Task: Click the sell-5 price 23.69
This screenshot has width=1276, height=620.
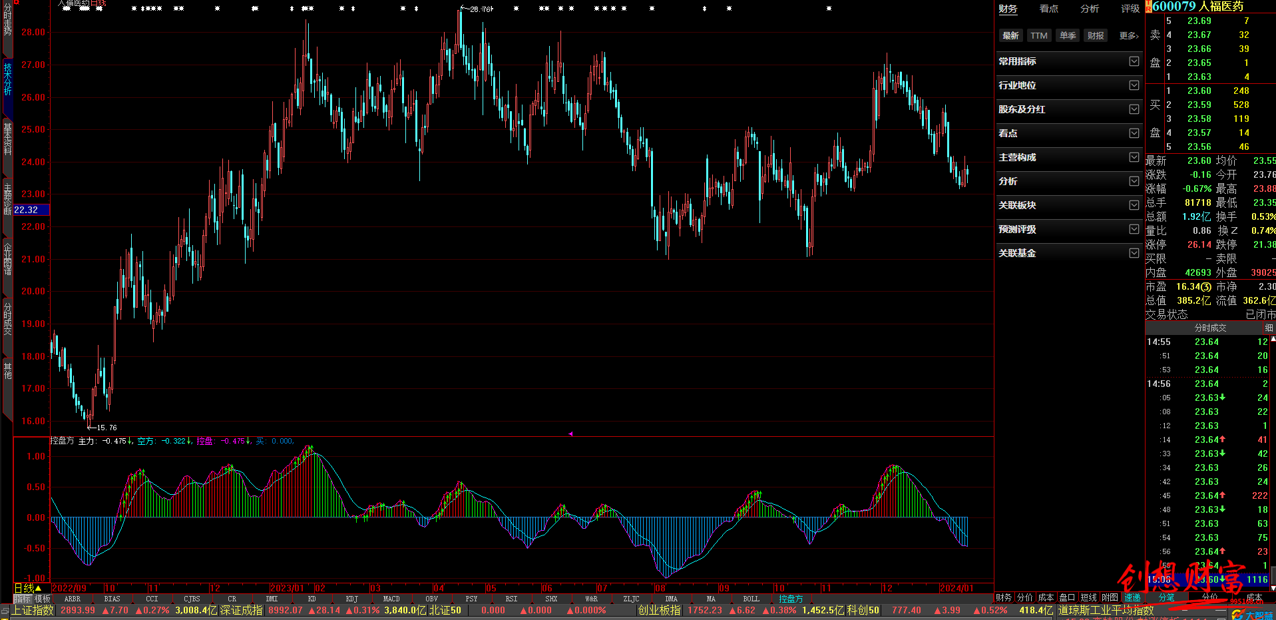Action: [x=1199, y=21]
